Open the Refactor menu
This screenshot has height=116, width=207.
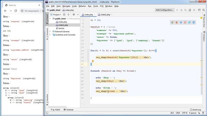pyautogui.click(x=82, y=6)
